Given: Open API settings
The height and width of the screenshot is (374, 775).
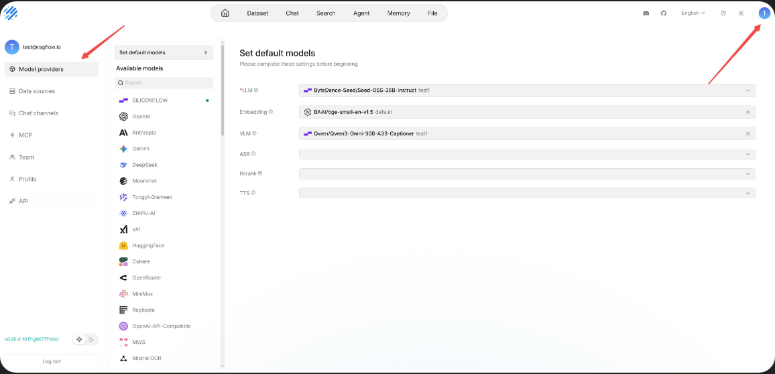Looking at the screenshot, I should [52, 201].
